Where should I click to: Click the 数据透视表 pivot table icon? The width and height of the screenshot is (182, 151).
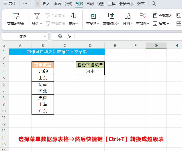coord(16,16)
